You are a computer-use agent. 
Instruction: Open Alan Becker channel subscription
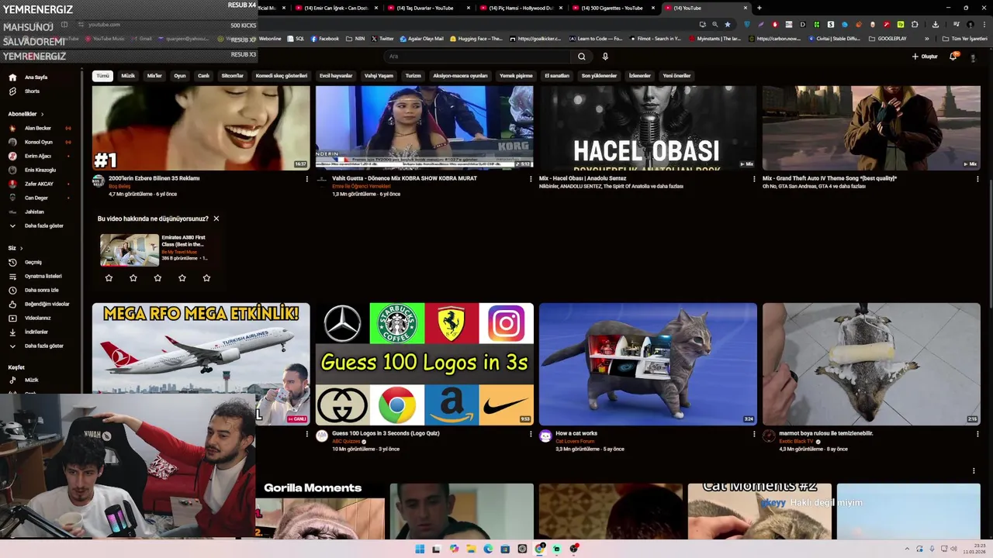click(37, 128)
